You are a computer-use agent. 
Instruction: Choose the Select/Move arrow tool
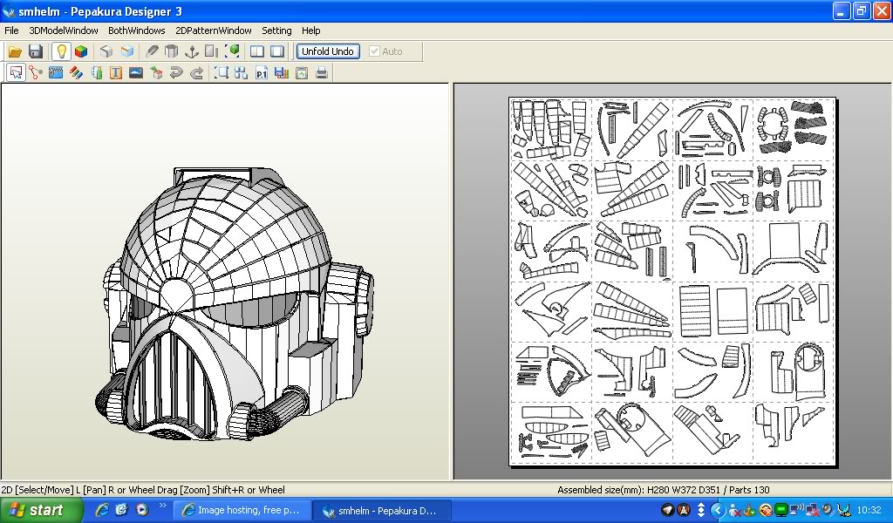click(16, 73)
